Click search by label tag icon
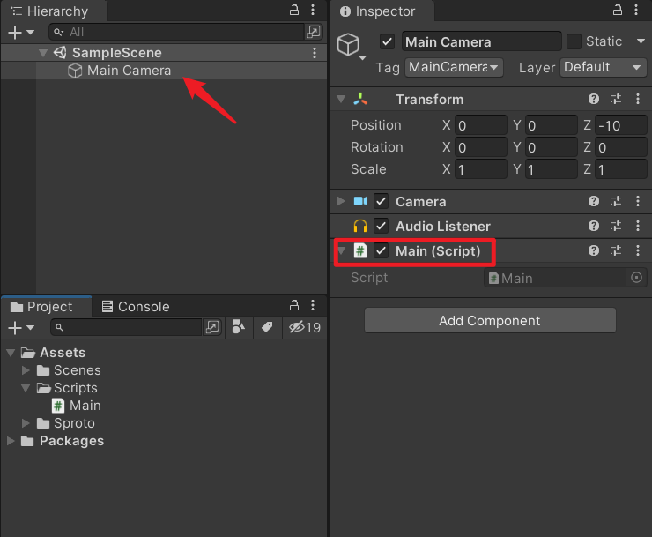 [x=267, y=327]
